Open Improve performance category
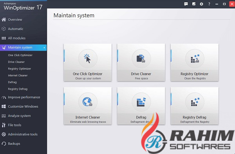The height and width of the screenshot is (154, 235). pyautogui.click(x=24, y=97)
